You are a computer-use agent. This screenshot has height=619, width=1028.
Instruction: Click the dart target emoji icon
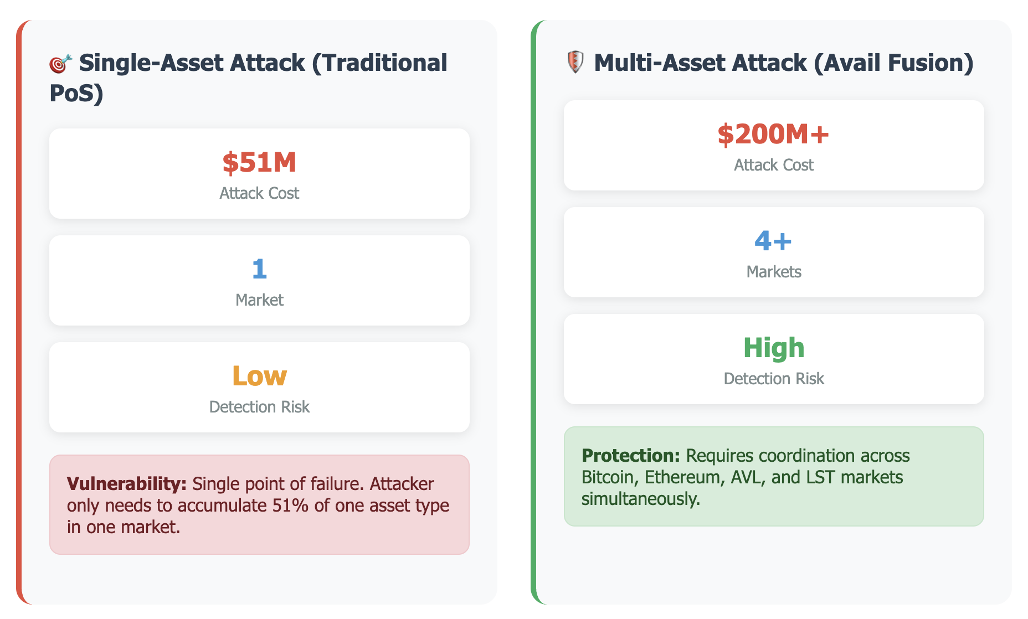tap(60, 64)
